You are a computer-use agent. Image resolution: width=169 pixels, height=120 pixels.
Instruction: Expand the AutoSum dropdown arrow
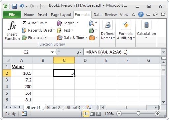pos(46,23)
